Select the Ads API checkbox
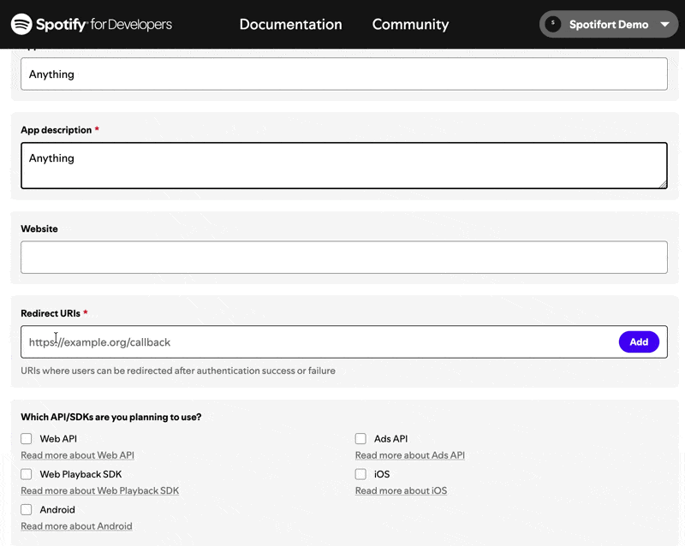This screenshot has height=546, width=685. point(360,439)
